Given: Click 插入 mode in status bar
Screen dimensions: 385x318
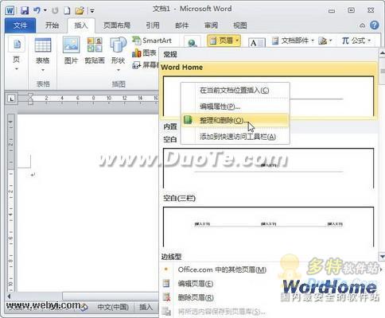Looking at the screenshot, I should coord(146,307).
